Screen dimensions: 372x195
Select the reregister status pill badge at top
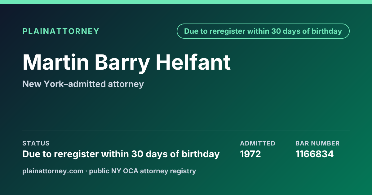coord(263,31)
